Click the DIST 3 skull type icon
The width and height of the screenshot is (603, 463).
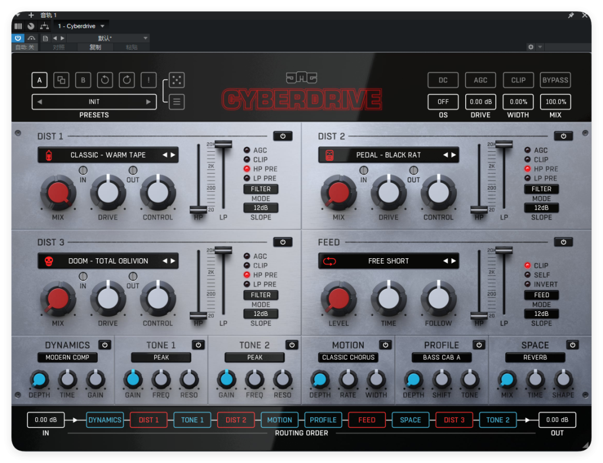click(49, 261)
